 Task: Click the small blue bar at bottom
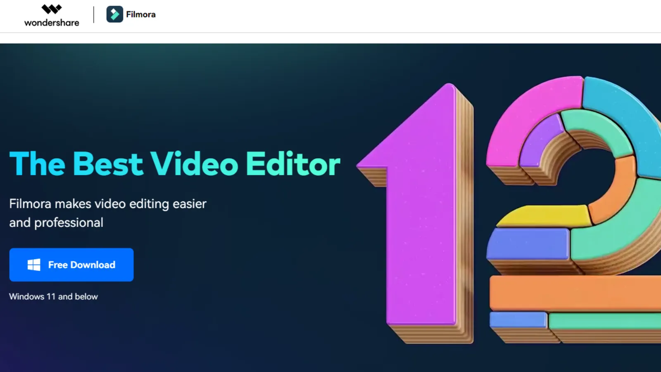518,320
